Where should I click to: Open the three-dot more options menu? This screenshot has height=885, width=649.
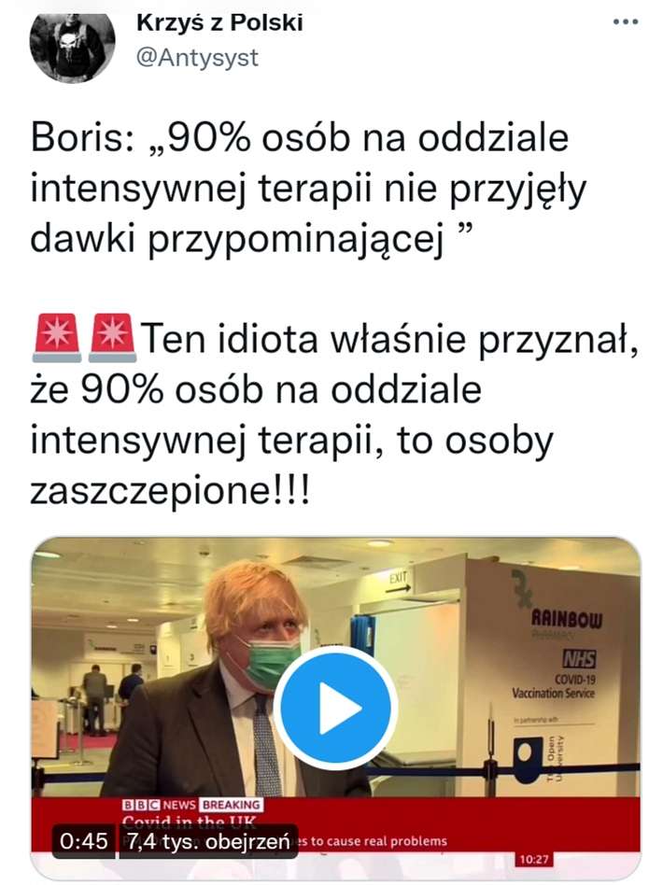(x=626, y=22)
